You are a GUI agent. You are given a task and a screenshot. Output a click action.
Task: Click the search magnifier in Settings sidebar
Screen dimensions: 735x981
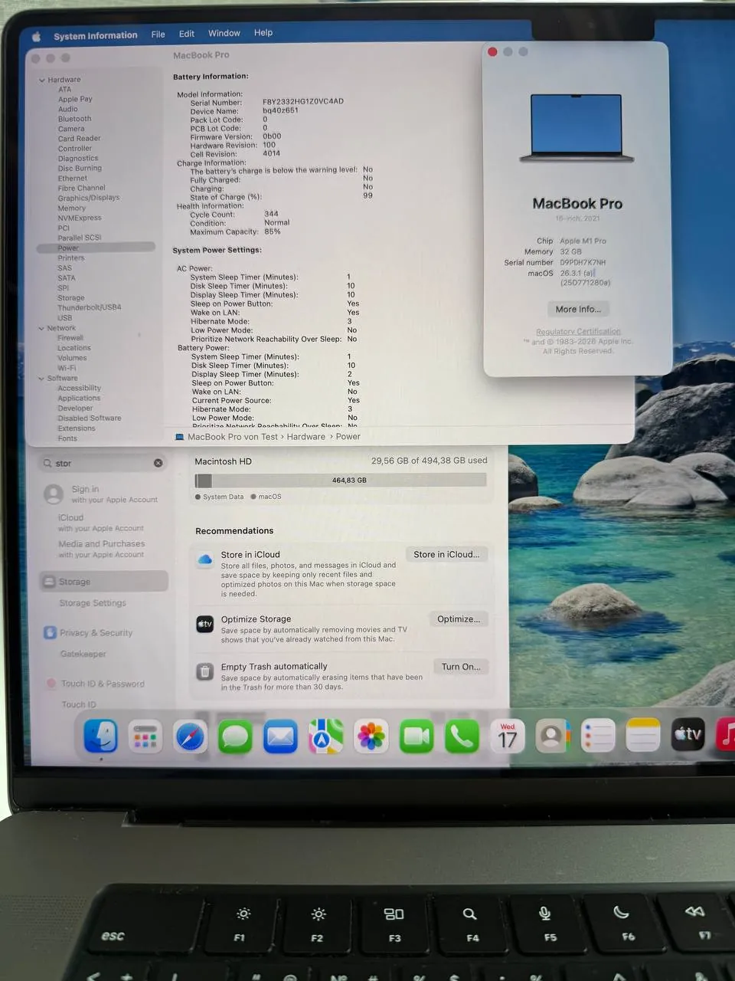[x=47, y=463]
